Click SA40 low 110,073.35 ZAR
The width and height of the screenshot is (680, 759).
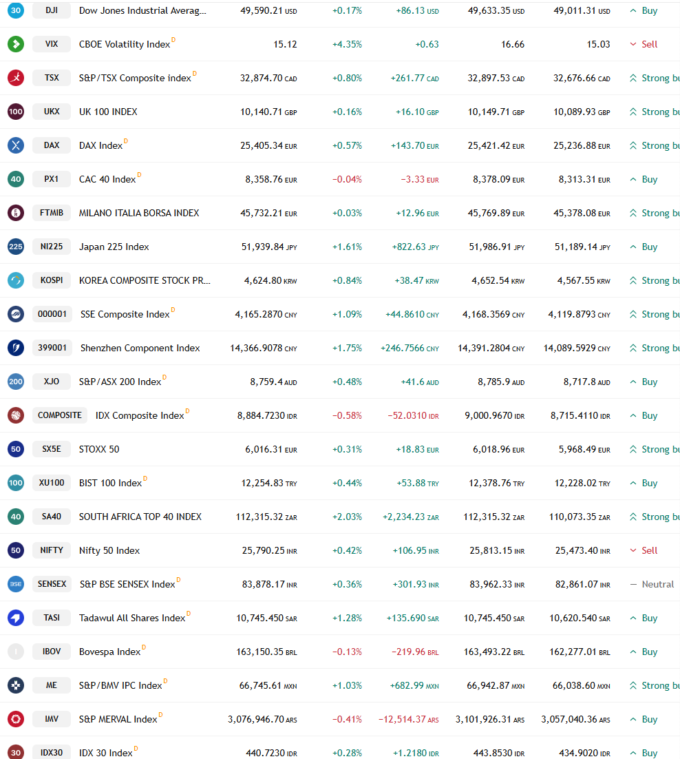pos(580,517)
